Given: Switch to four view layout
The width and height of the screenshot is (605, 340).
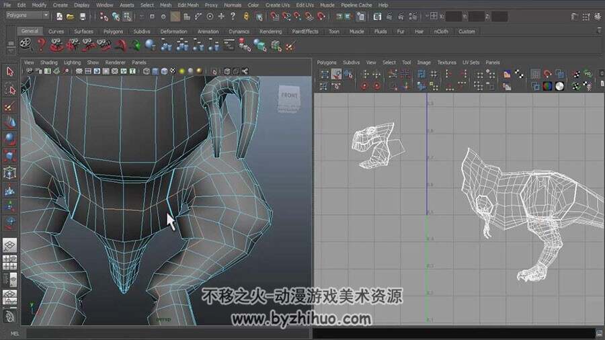Looking at the screenshot, I should tap(10, 263).
